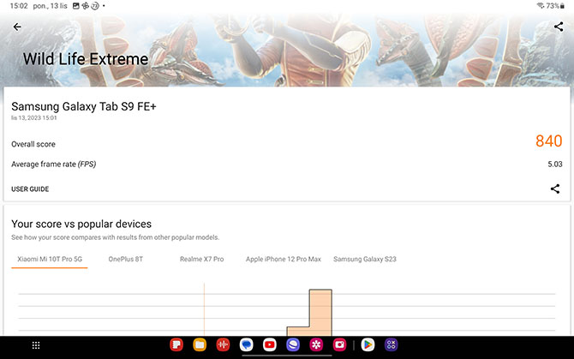Launch Samsung Notes from the taskbar

(176, 344)
